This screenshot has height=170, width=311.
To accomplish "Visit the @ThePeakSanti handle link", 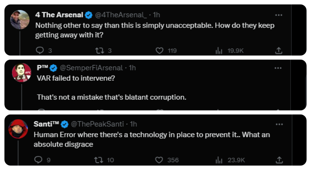I will tap(99, 124).
